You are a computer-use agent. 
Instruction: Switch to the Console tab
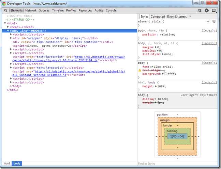coord(111,11)
